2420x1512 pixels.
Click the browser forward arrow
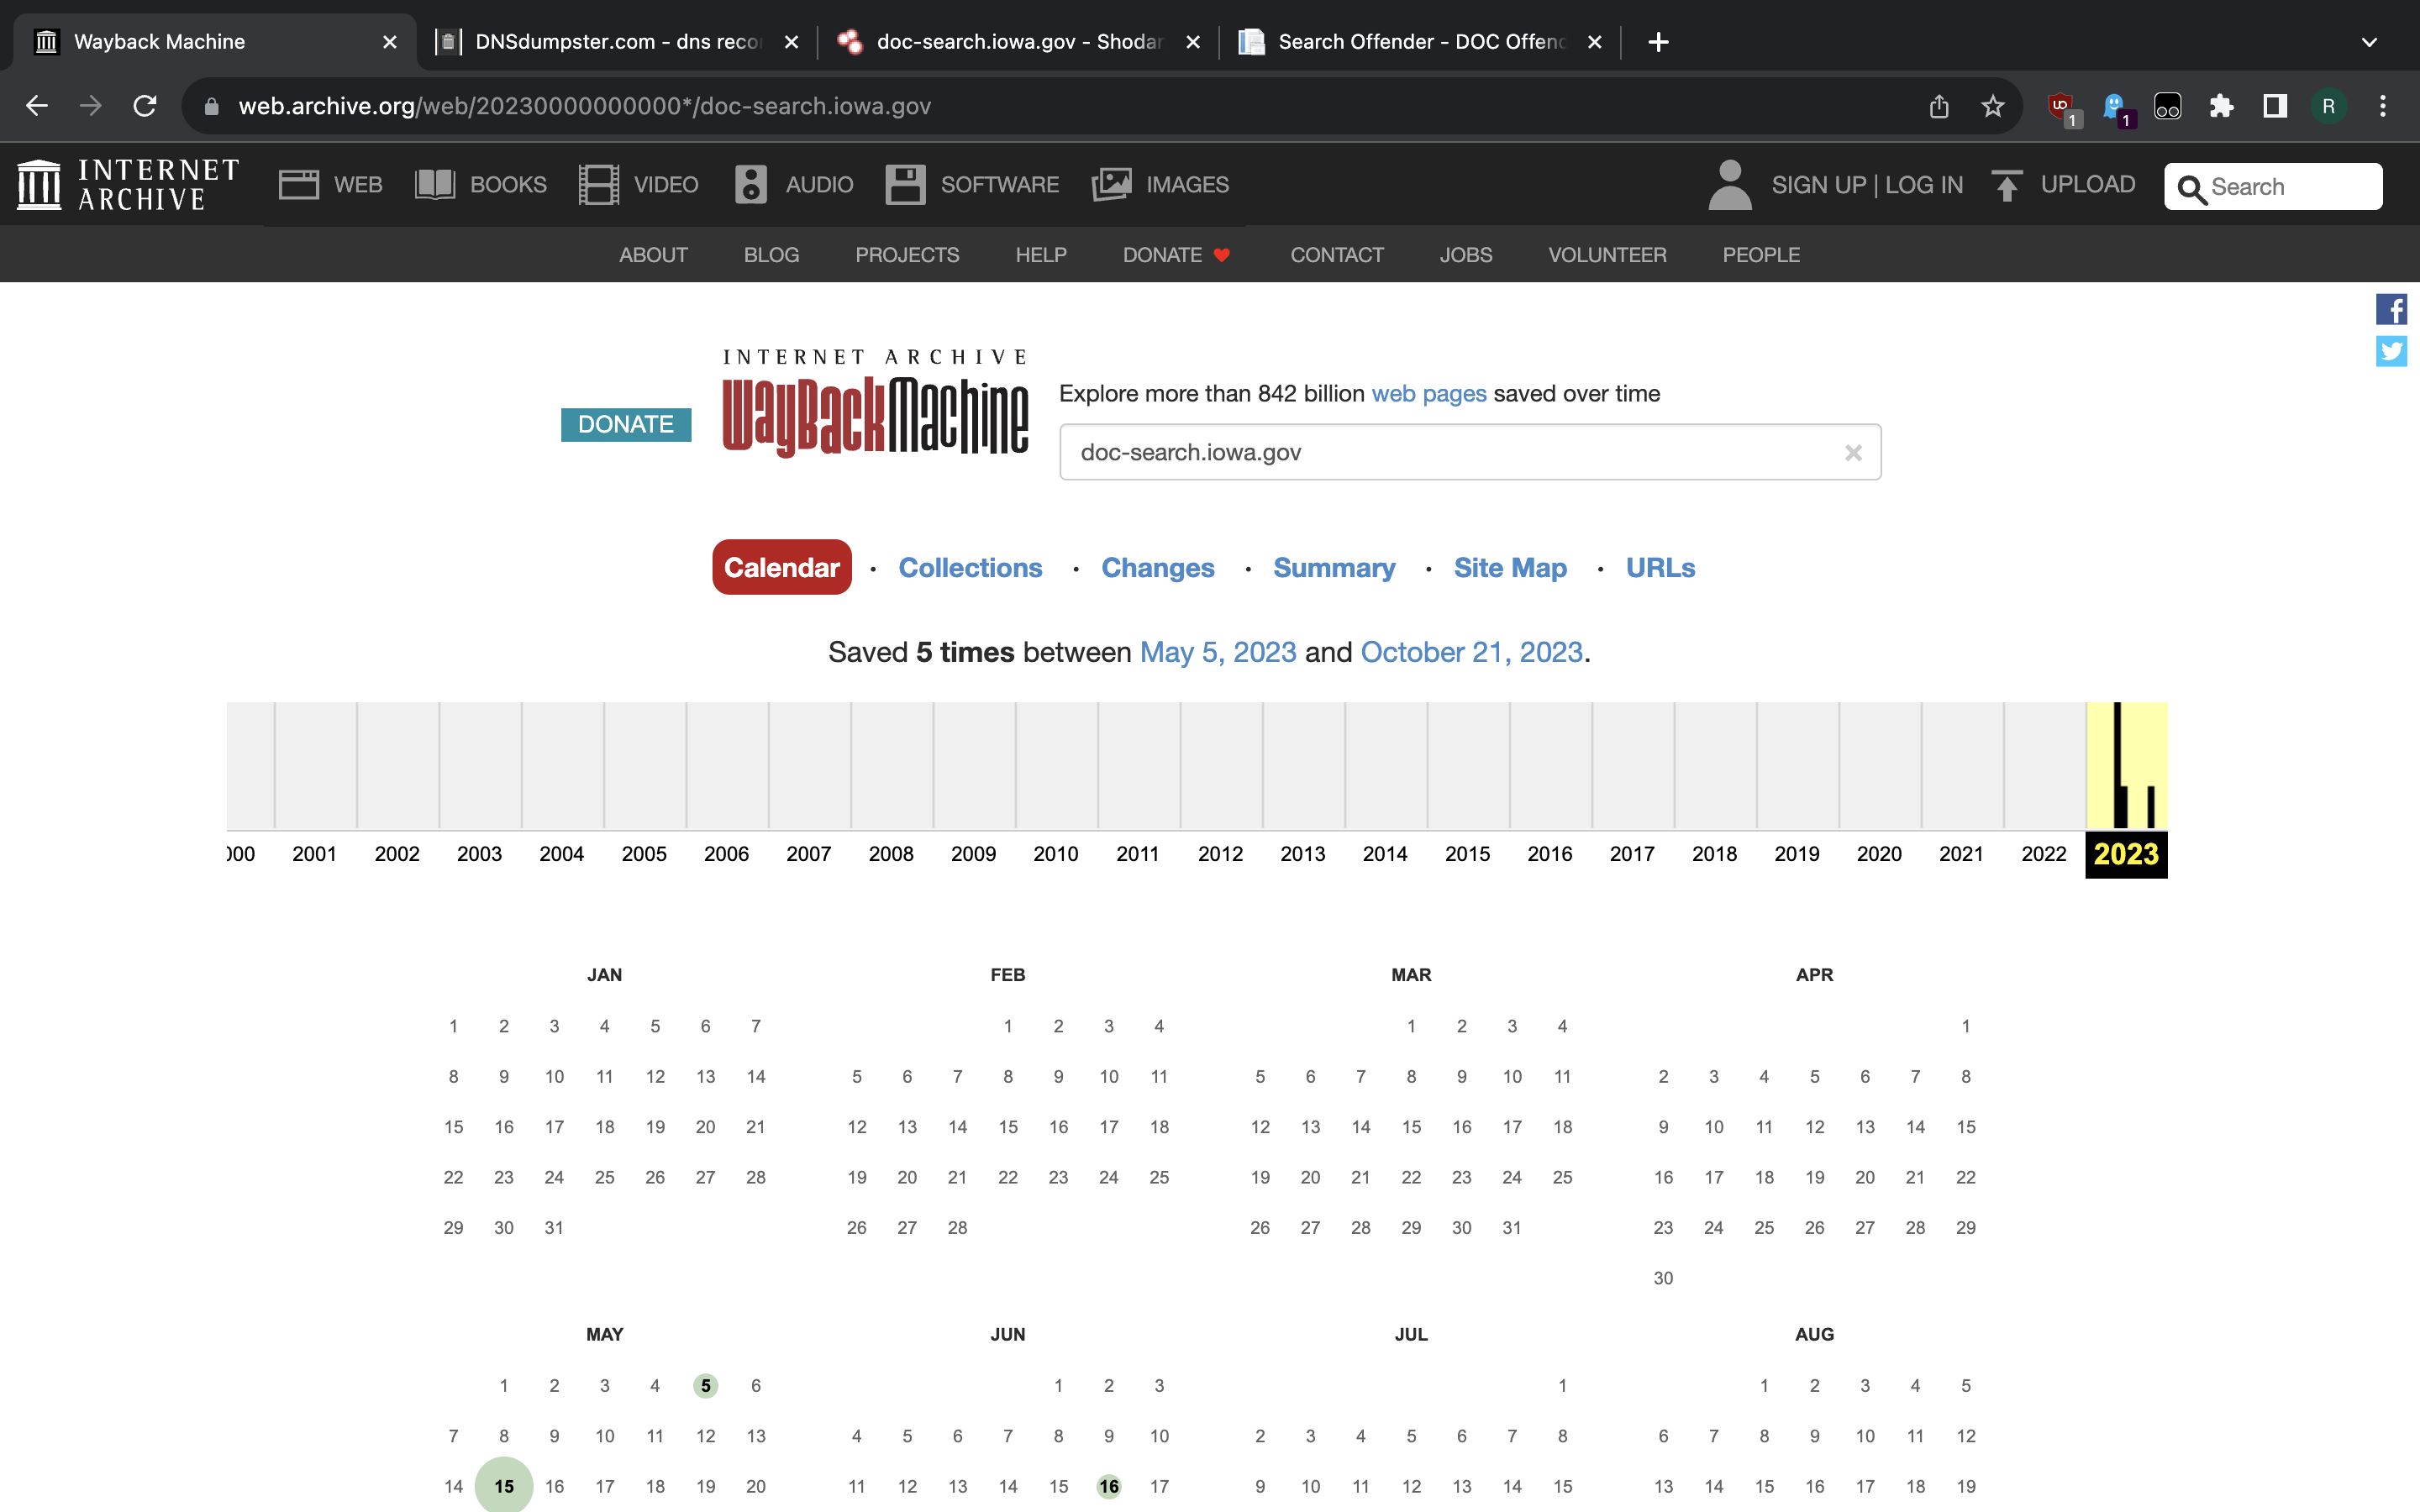click(x=91, y=106)
